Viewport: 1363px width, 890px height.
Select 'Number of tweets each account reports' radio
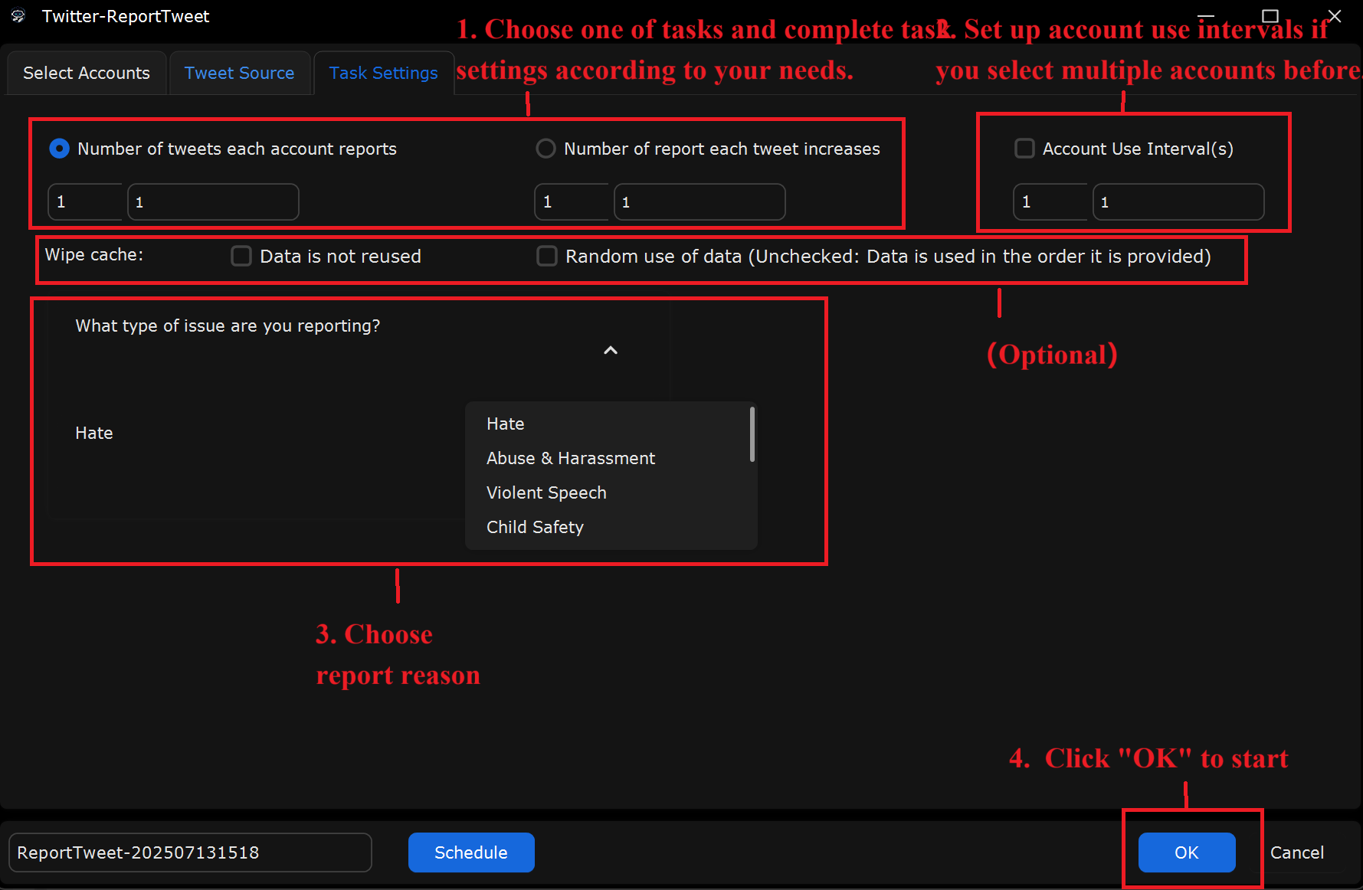pyautogui.click(x=59, y=149)
